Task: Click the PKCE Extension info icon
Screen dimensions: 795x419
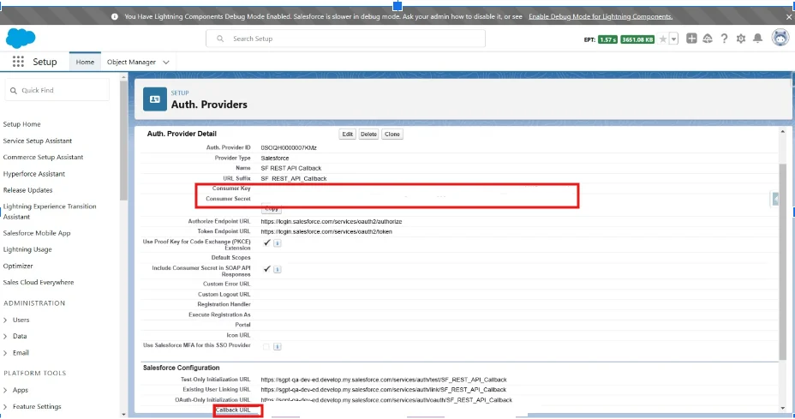Action: coord(278,243)
